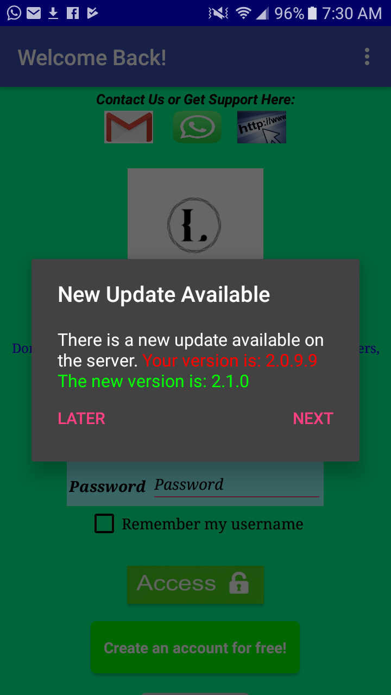Tap the padlock icon on Access

point(239,583)
